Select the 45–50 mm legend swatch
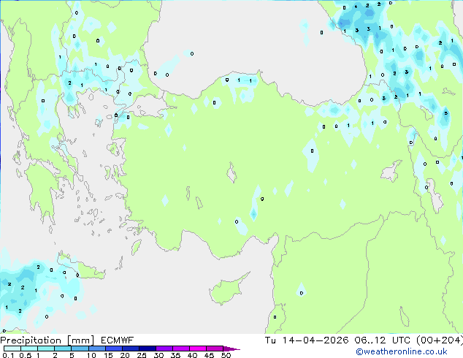Viewport: 463px width, 358px height. pyautogui.click(x=215, y=349)
